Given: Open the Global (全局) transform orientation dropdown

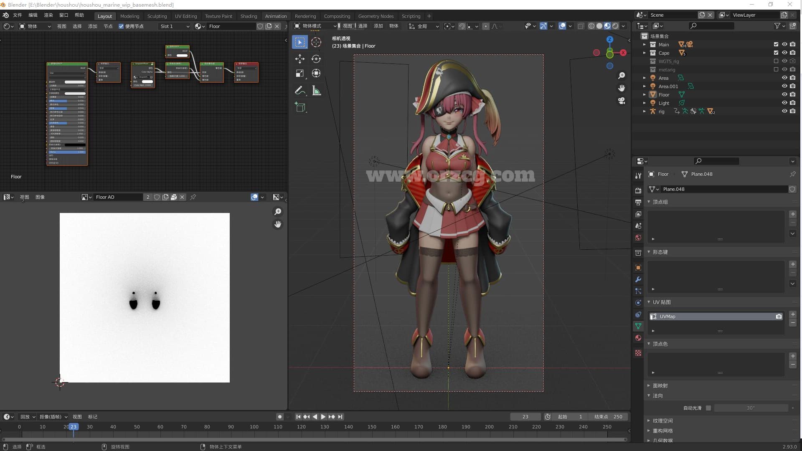Looking at the screenshot, I should (424, 26).
